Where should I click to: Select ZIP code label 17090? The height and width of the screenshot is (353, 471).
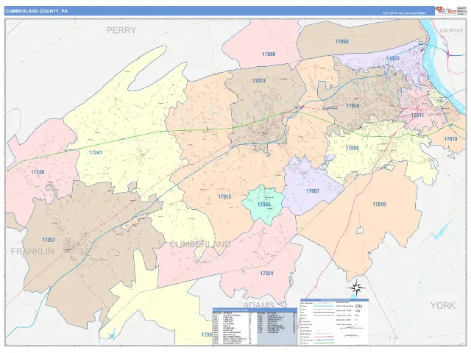pyautogui.click(x=269, y=54)
